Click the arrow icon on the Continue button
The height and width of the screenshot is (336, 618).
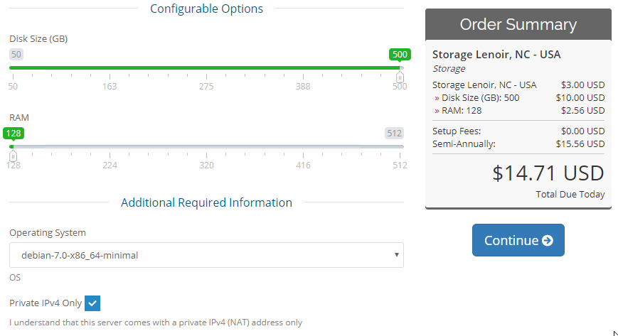tap(548, 240)
